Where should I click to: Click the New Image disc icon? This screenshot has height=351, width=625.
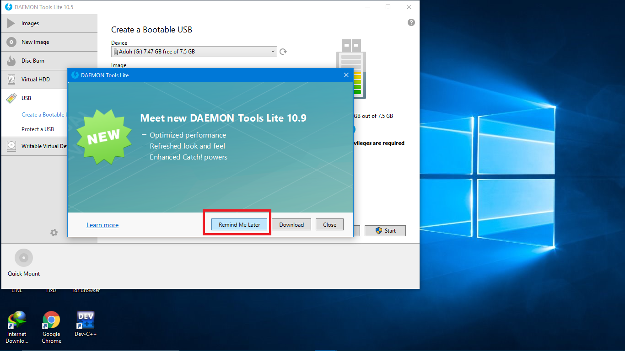click(11, 42)
